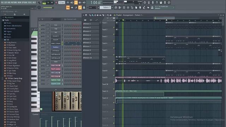Viewport: 226px width, 127px height.
Task: Select the playlist paint brush tool
Action: pos(93,15)
